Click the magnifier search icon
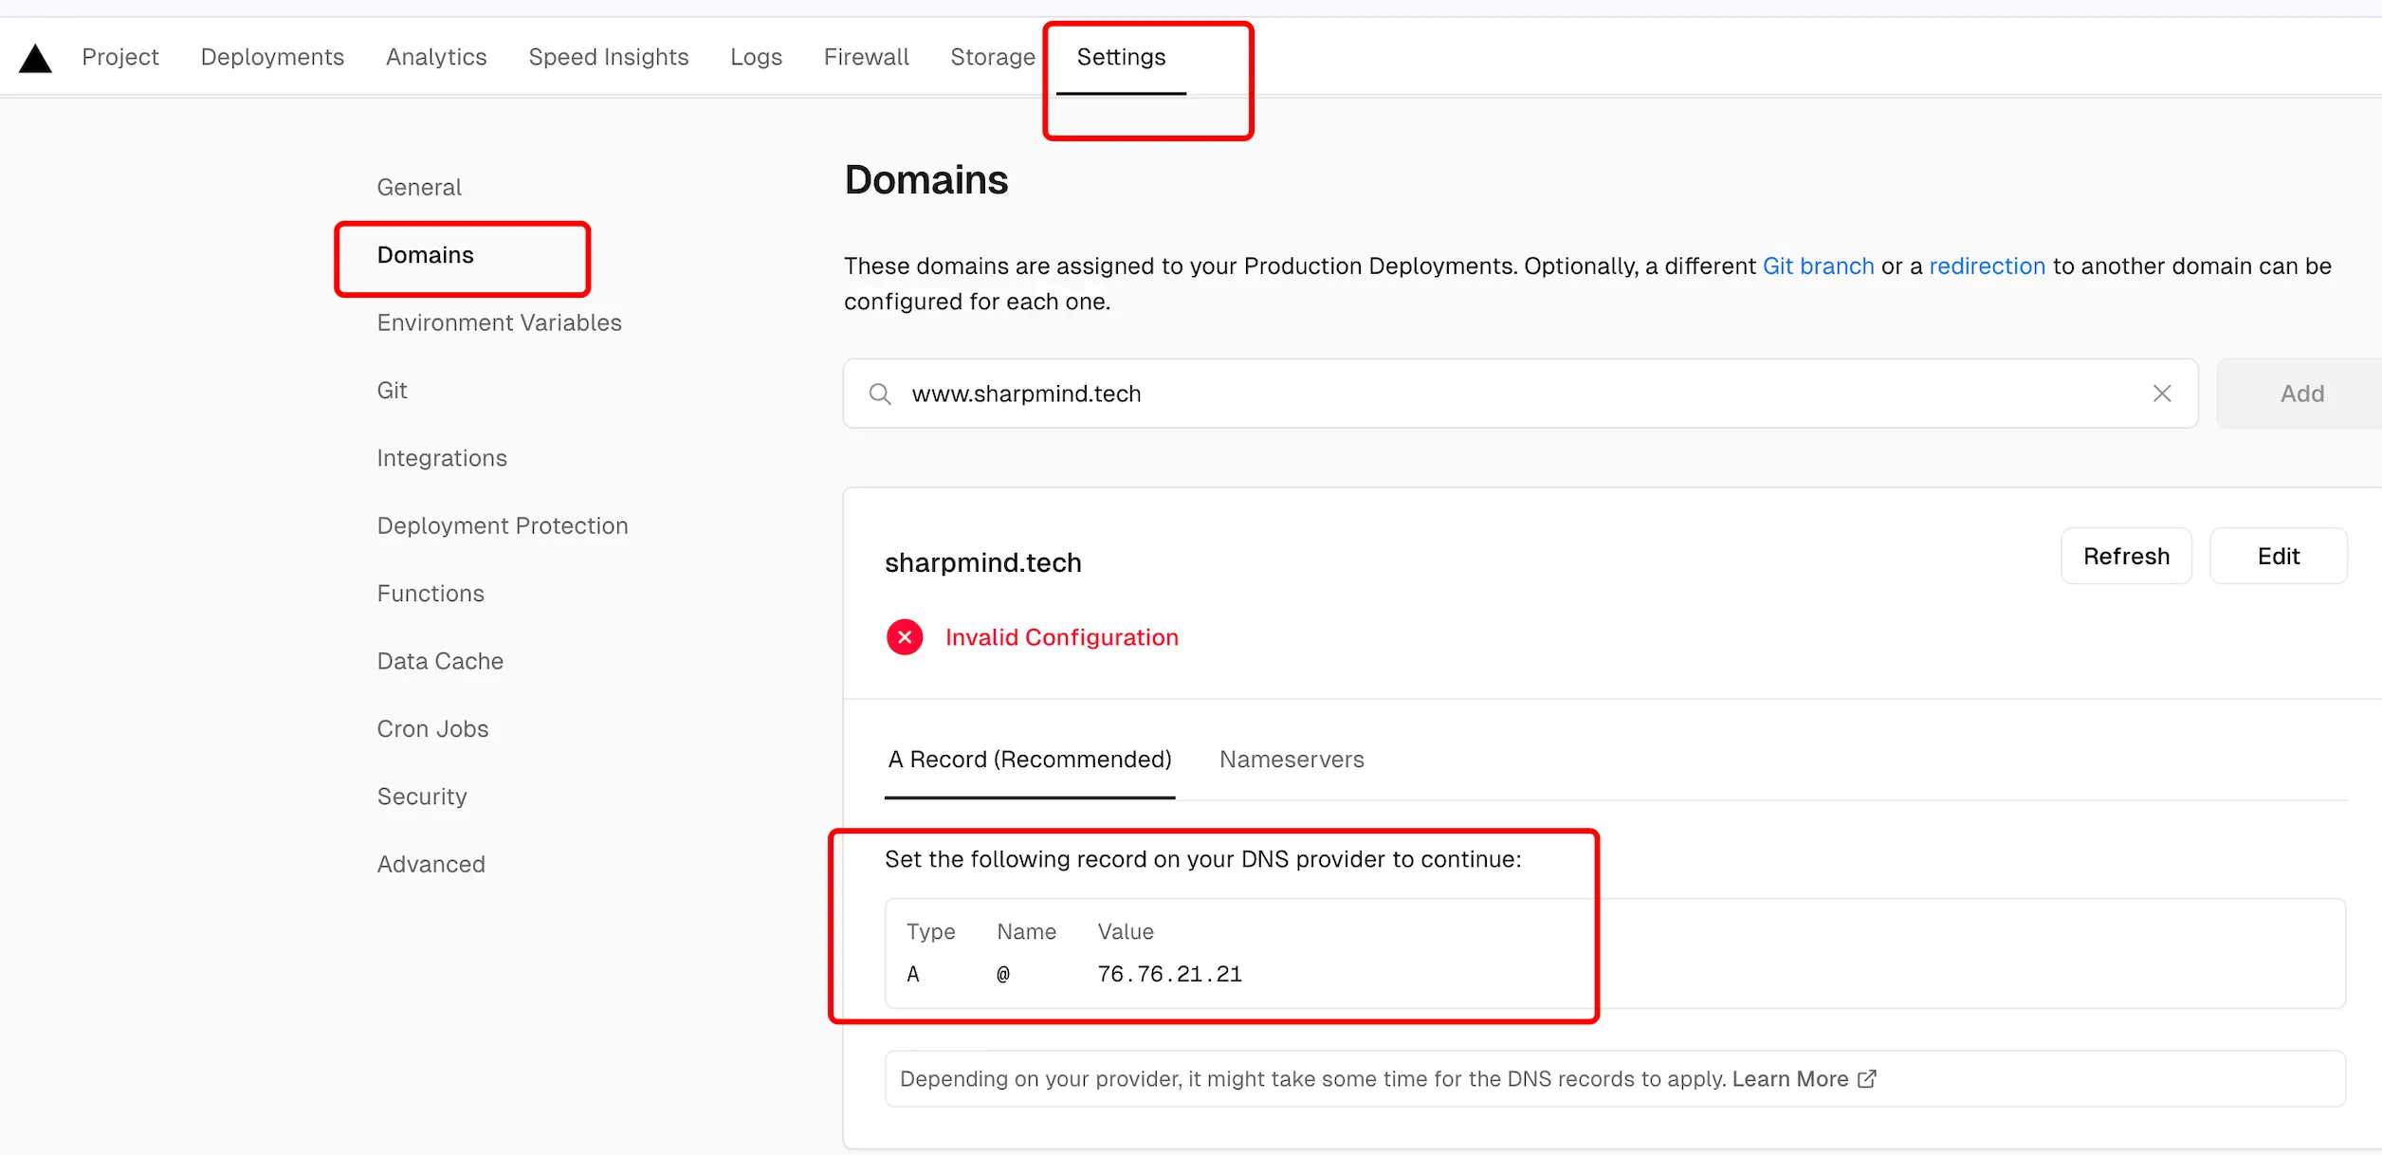The height and width of the screenshot is (1155, 2382). coord(880,394)
